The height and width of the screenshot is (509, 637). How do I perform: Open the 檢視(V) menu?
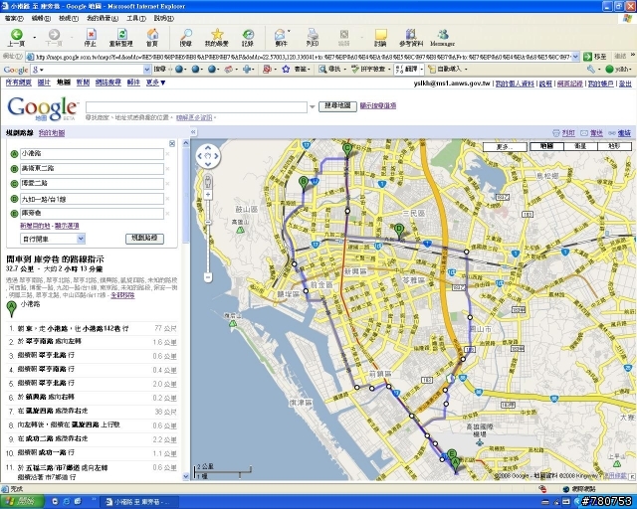[x=69, y=18]
